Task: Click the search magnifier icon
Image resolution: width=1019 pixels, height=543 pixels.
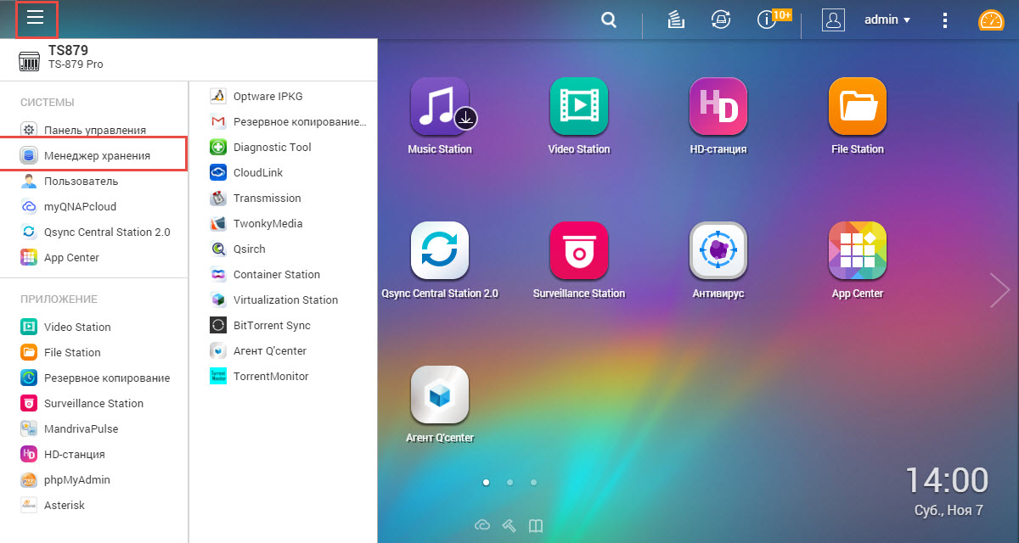Action: [608, 20]
